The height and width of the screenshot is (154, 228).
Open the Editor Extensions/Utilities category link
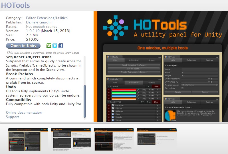pyautogui.click(x=47, y=18)
